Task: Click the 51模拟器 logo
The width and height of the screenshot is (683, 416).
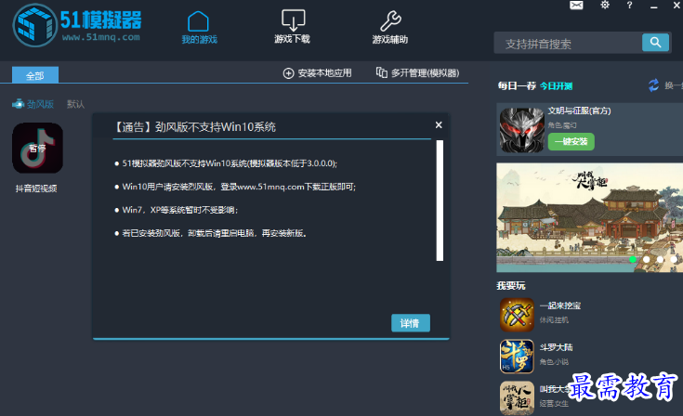Action: tap(77, 25)
